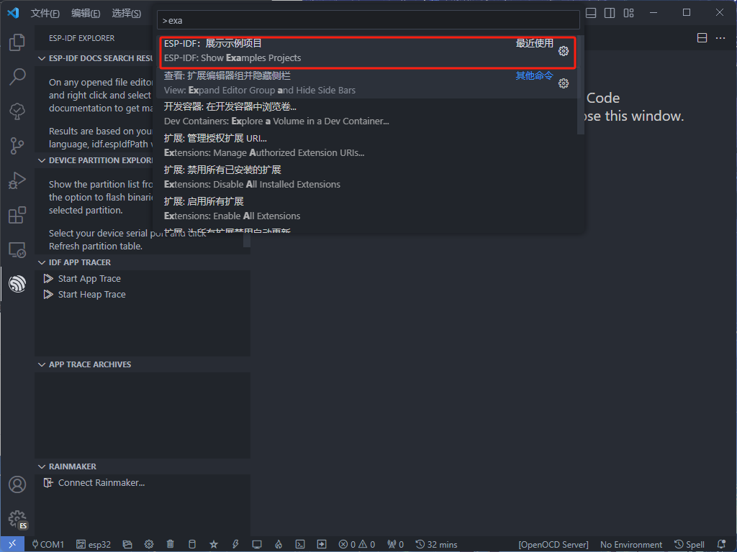Collapse APP TRACE ARCHIVES section
This screenshot has height=552, width=737.
(143, 364)
